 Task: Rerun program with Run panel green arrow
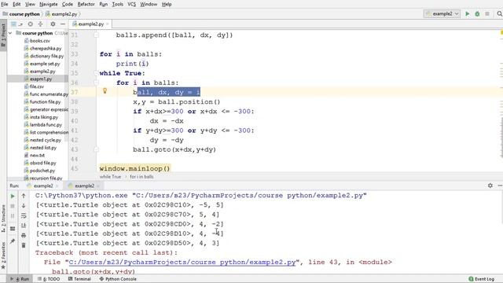point(13,196)
